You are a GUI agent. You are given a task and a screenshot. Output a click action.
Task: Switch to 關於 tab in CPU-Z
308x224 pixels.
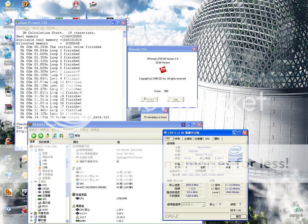217,139
